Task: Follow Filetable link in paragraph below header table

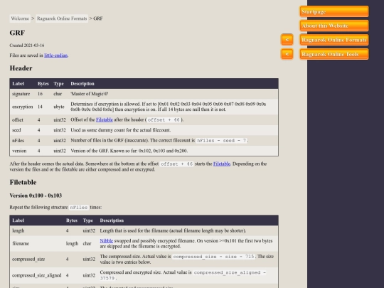Action: click(222, 164)
